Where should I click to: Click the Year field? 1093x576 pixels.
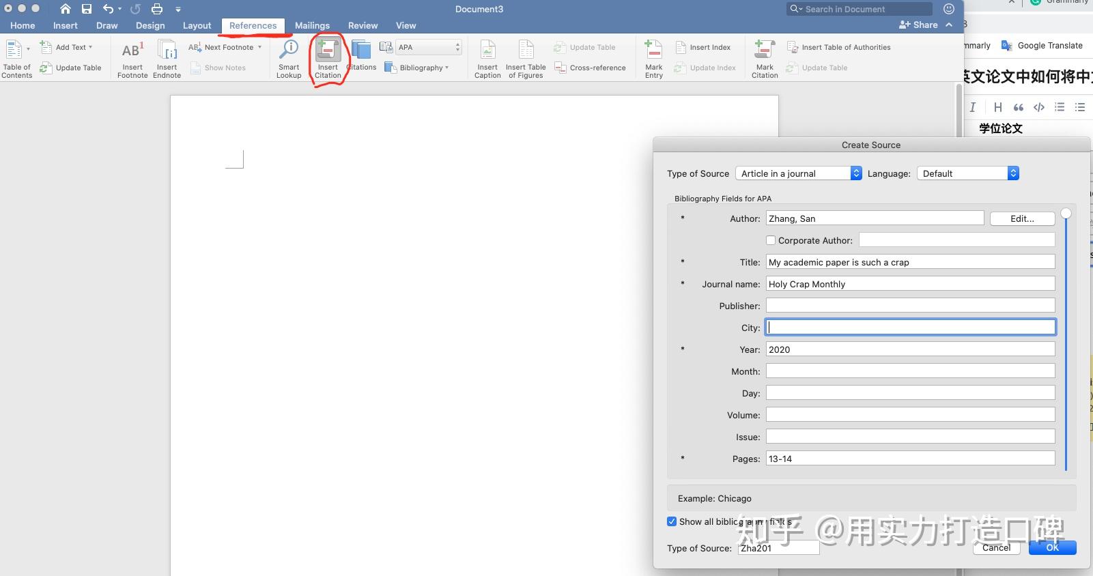tap(910, 349)
